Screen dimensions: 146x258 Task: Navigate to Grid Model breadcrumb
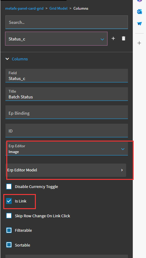point(58,8)
